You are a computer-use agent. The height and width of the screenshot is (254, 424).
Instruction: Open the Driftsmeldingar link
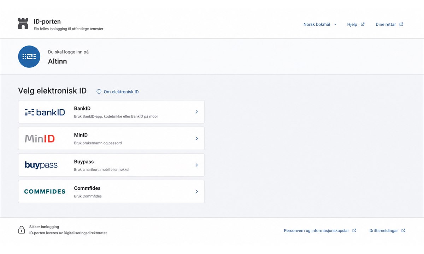[388, 231]
